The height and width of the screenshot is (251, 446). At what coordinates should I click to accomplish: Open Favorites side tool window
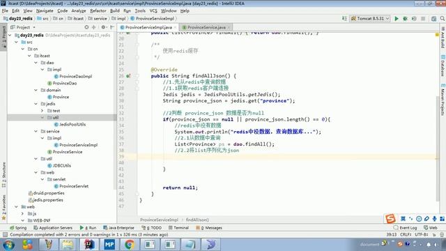pyautogui.click(x=3, y=208)
